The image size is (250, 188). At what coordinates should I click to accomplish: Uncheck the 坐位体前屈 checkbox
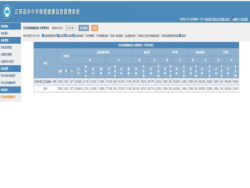tap(73, 36)
